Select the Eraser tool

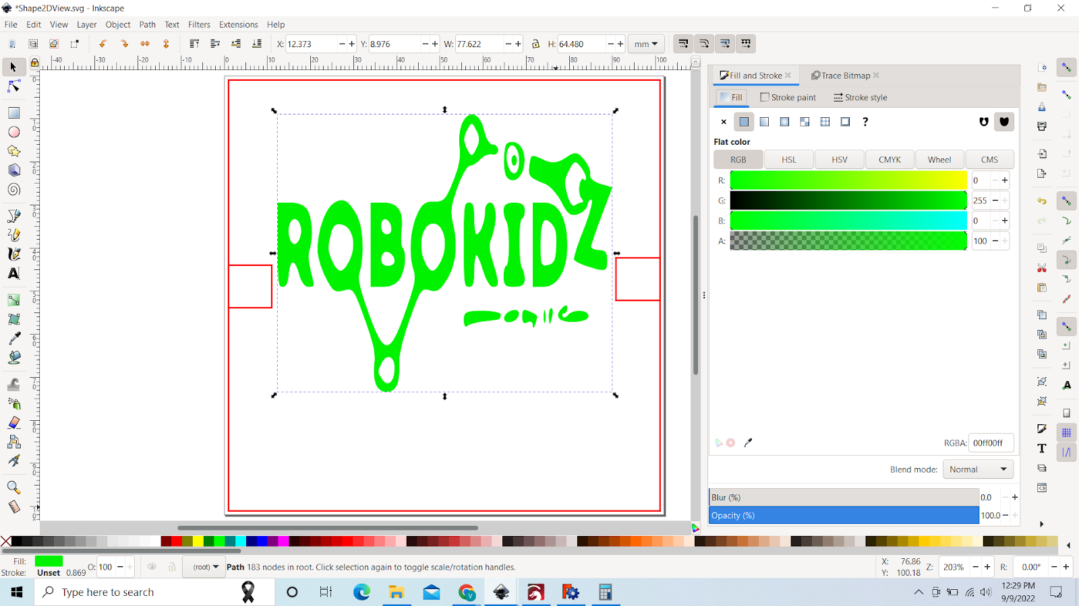coord(13,423)
